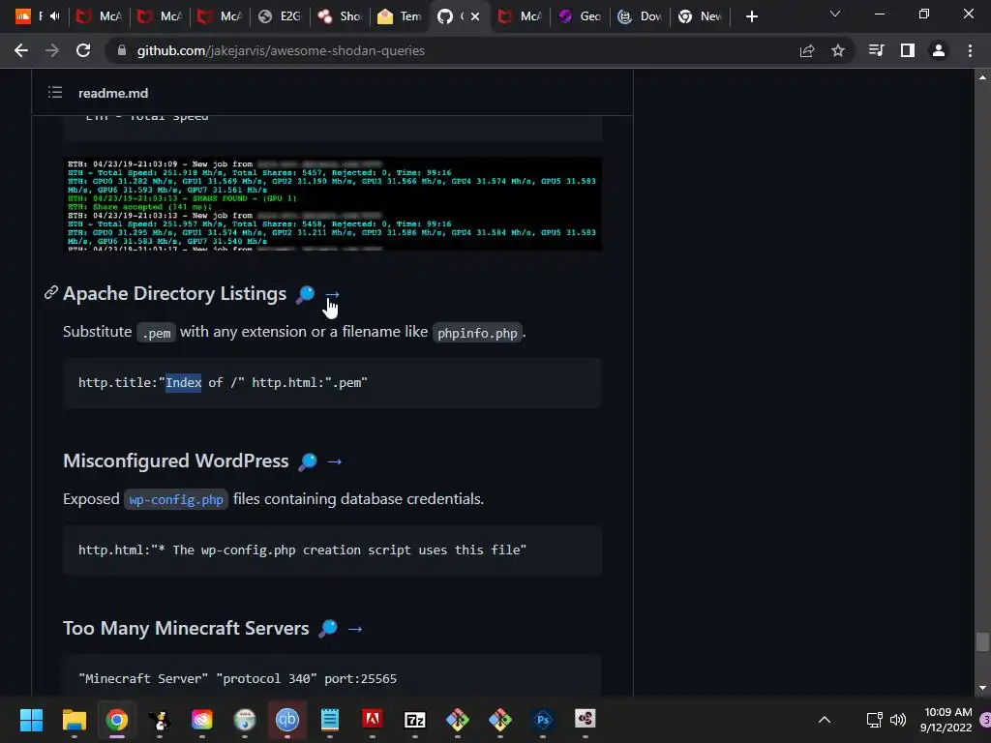Open the volume control in tray
This screenshot has width=991, height=743.
[x=897, y=720]
